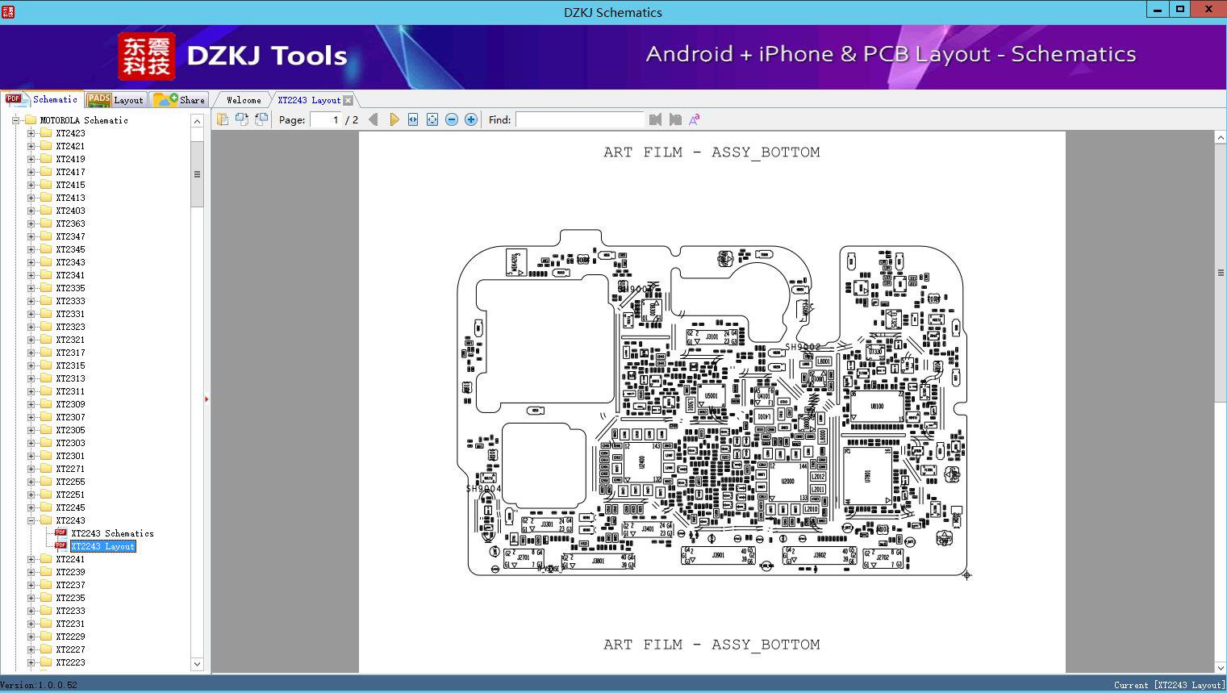Fit the whole page in view
Viewport: 1227px width, 693px height.
432,119
